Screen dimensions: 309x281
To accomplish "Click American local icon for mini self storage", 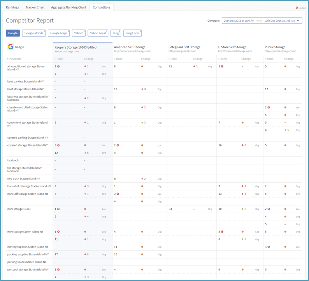I will 118,194.
